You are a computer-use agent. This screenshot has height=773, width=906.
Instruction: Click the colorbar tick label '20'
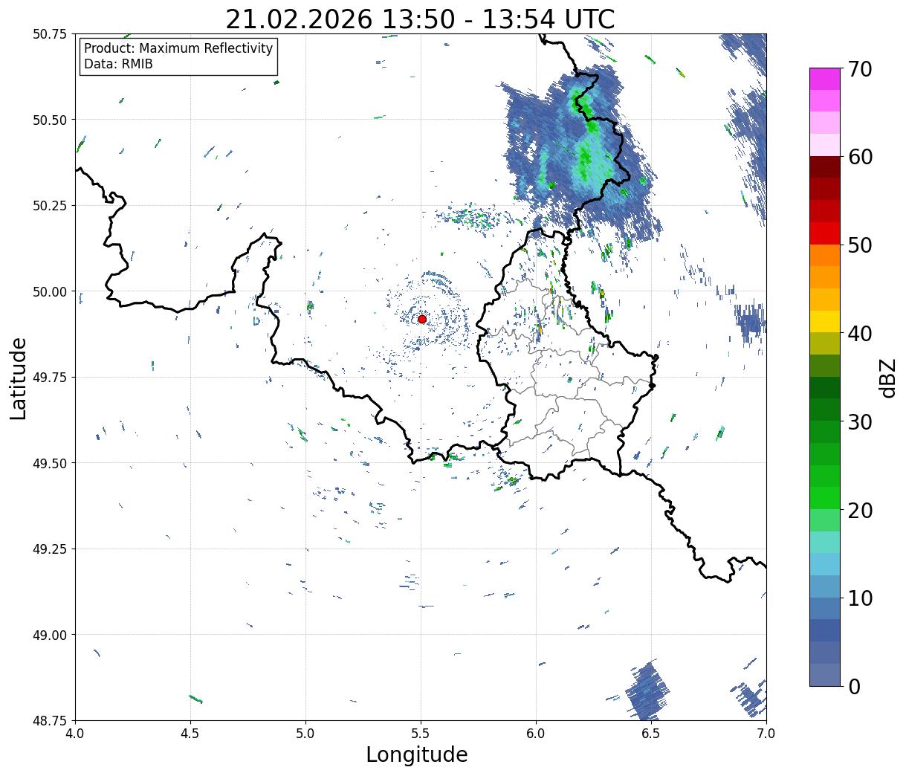pyautogui.click(x=859, y=511)
